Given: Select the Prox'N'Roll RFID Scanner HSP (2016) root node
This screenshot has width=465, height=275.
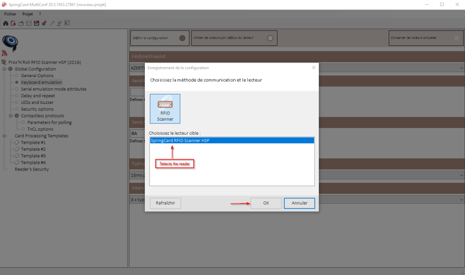Looking at the screenshot, I should point(45,62).
